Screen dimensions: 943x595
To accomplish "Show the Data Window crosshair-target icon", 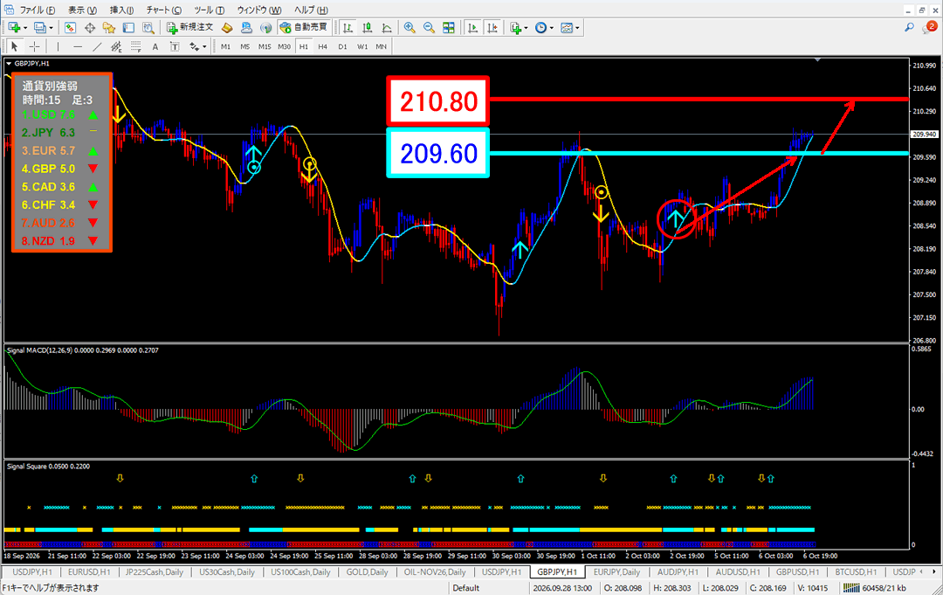I will click(90, 28).
